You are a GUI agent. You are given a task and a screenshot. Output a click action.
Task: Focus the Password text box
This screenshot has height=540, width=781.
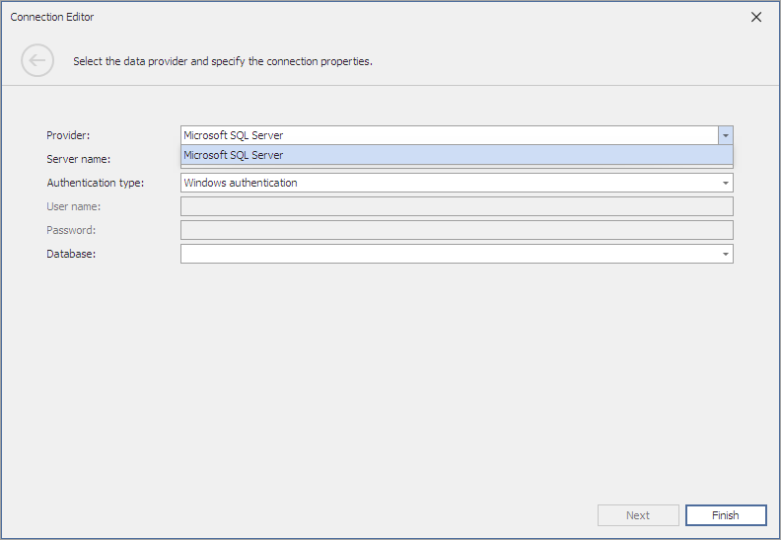coord(457,230)
